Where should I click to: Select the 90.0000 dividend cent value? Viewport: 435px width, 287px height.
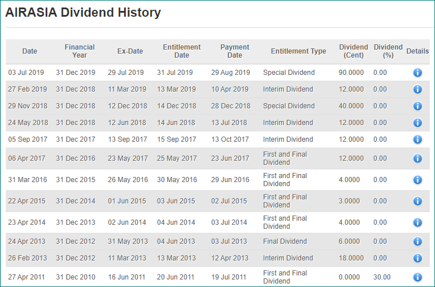click(351, 73)
